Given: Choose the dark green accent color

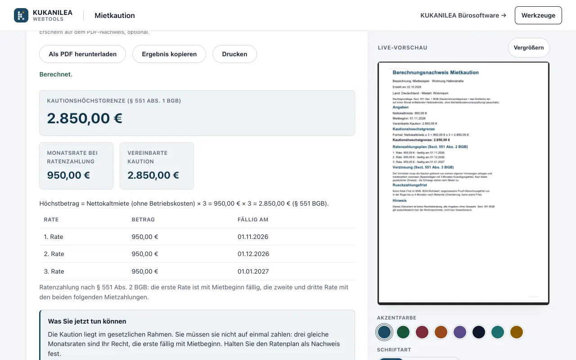Looking at the screenshot, I should point(403,332).
